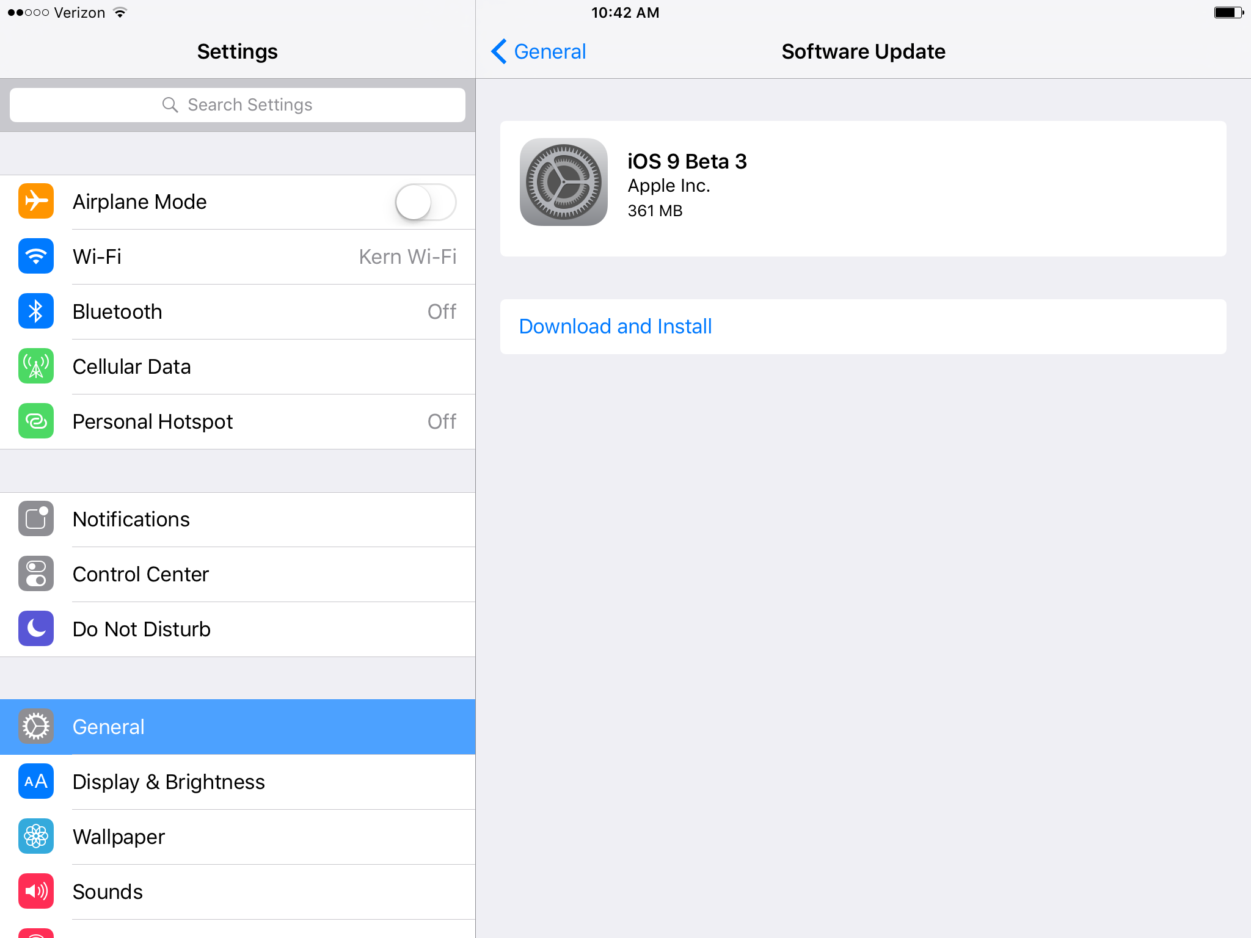Tap the iOS 9 Beta 3 gear icon
Screen dimensions: 1251x938
pyautogui.click(x=563, y=182)
